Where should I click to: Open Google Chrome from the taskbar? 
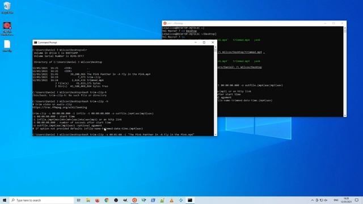107,200
